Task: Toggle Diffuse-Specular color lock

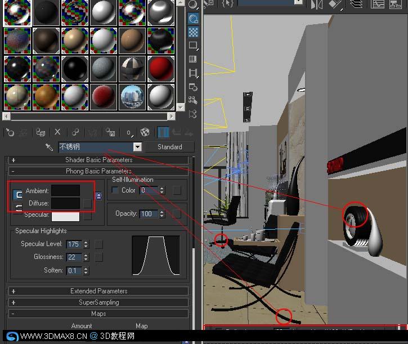Action: [17, 208]
